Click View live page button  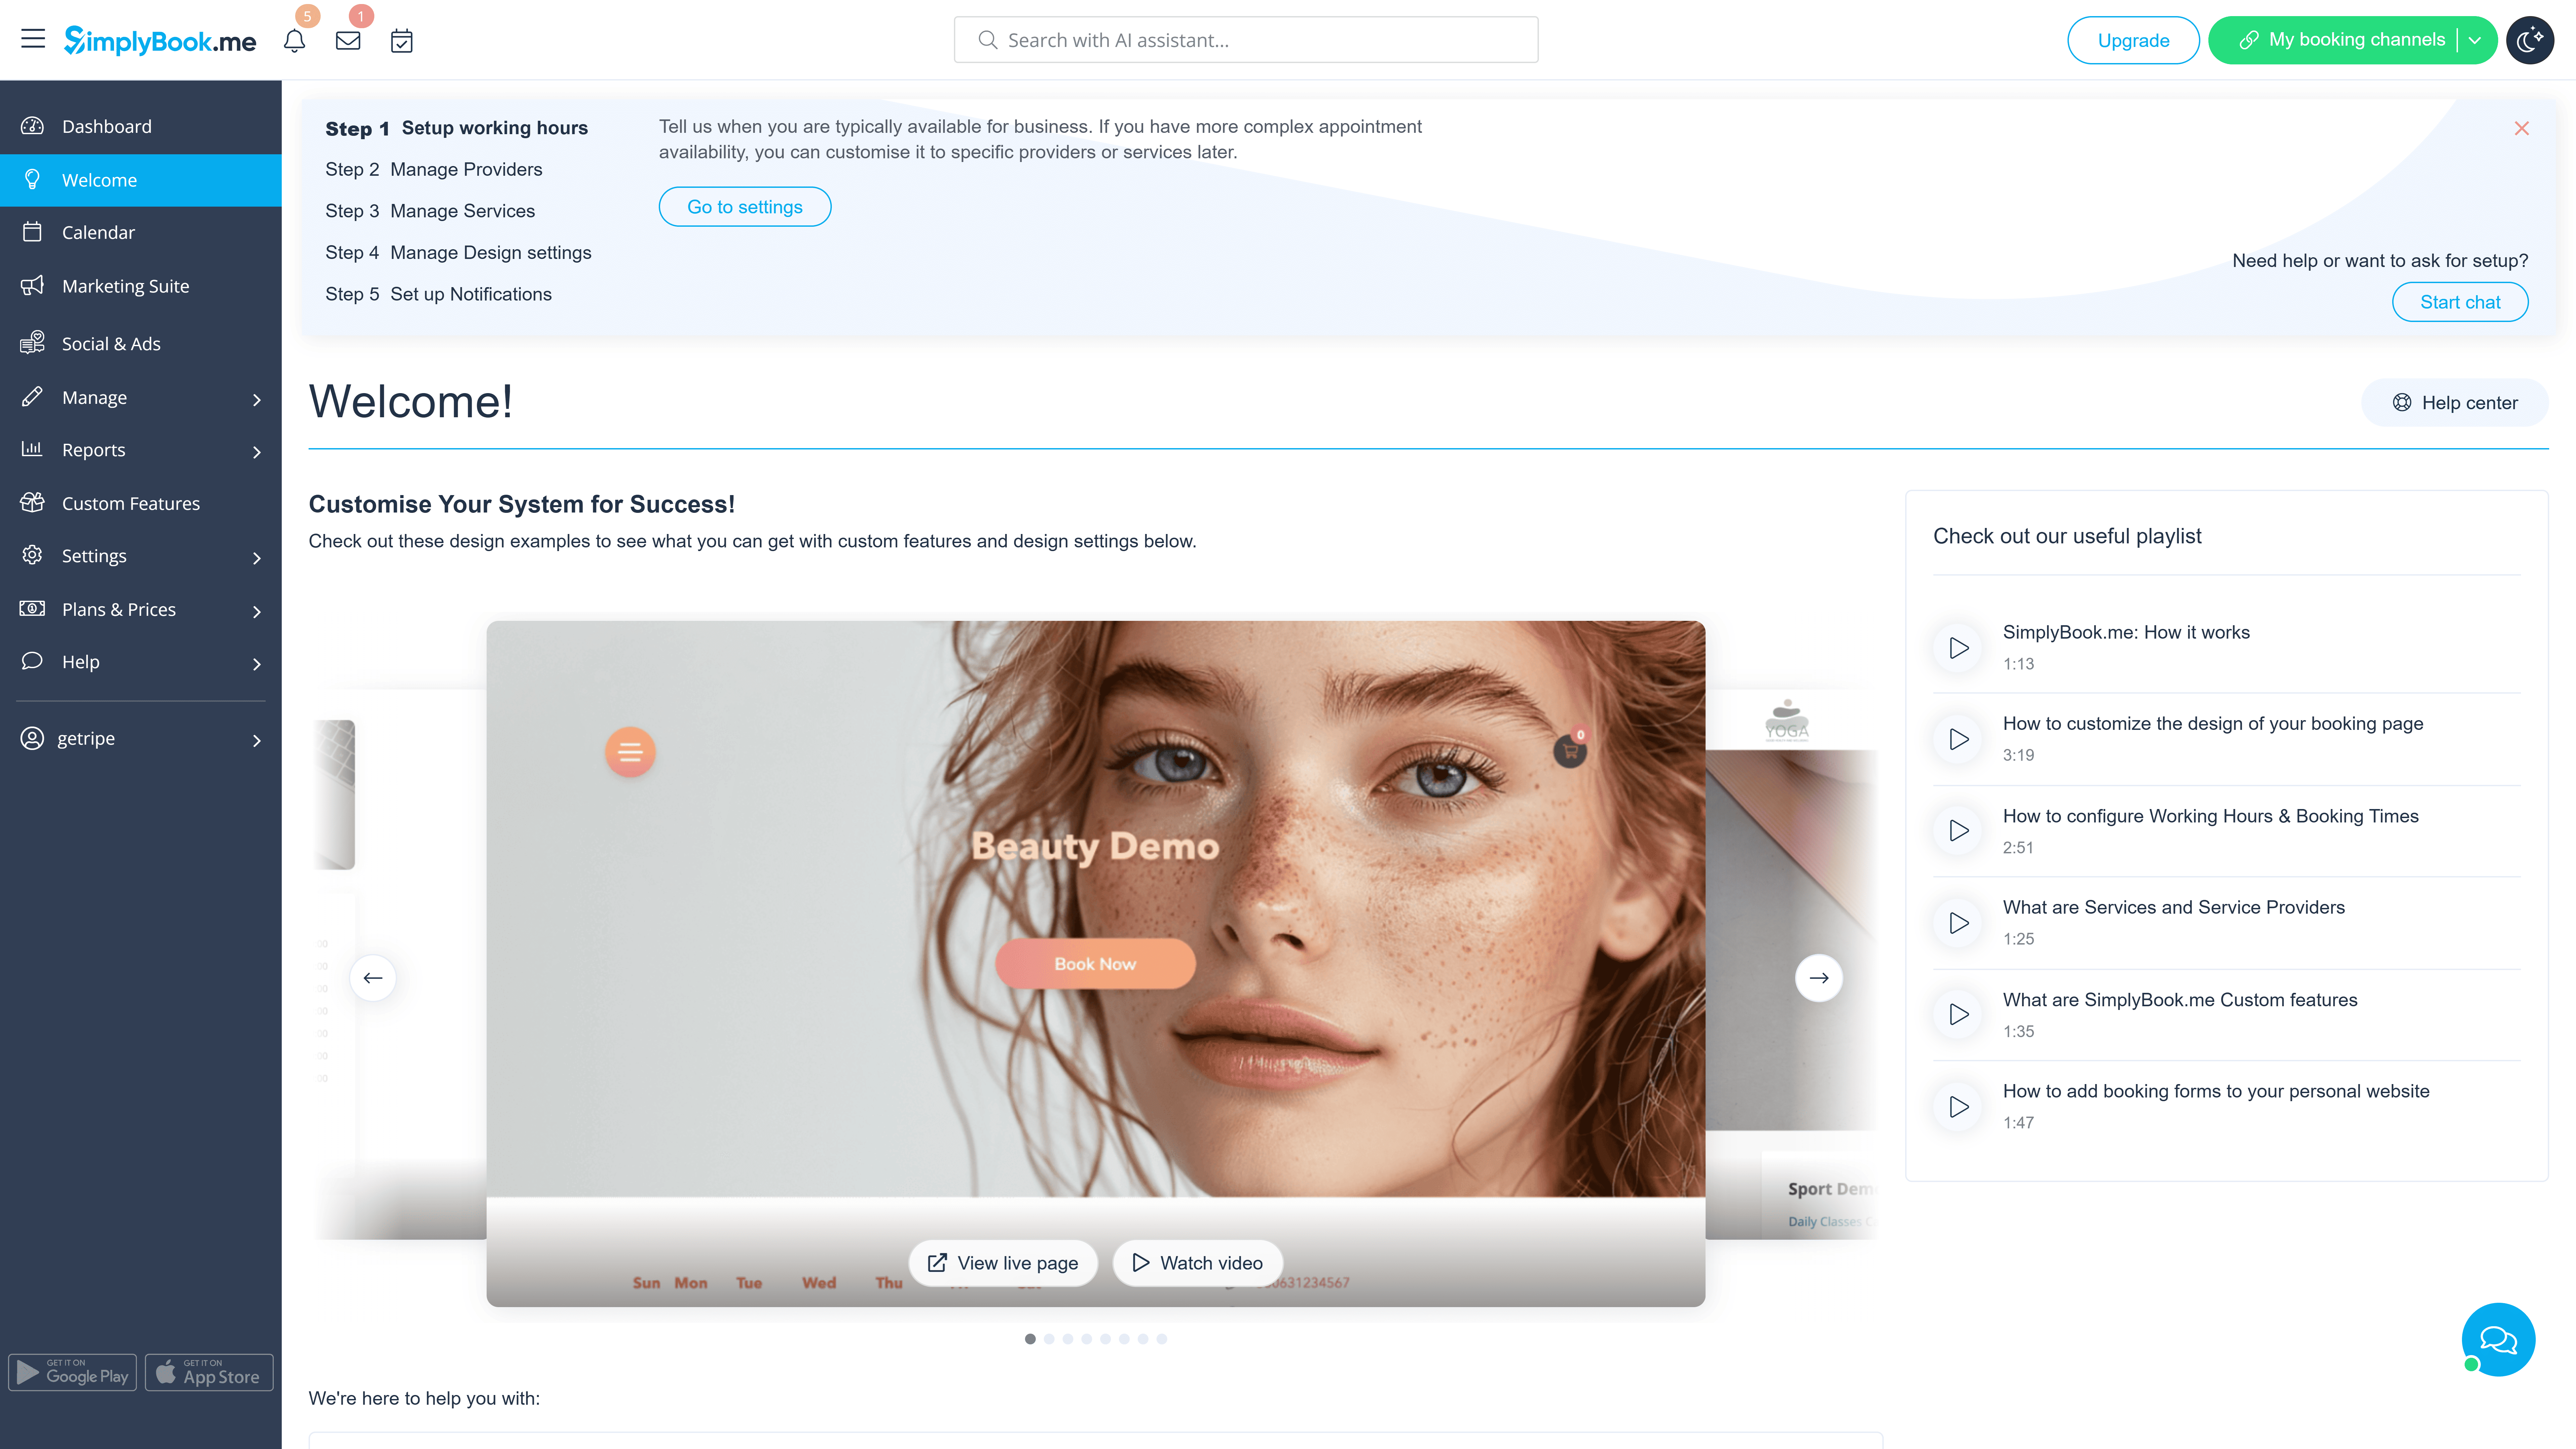1003,1263
